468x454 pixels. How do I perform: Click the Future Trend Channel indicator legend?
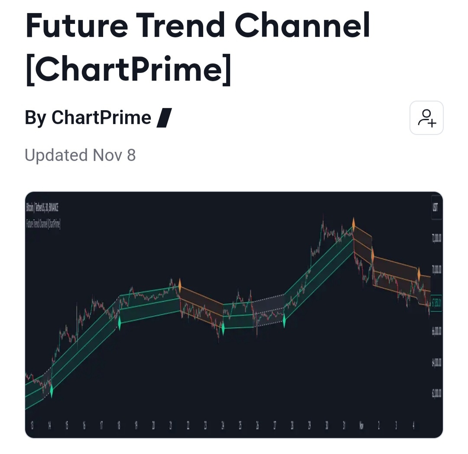pos(43,224)
